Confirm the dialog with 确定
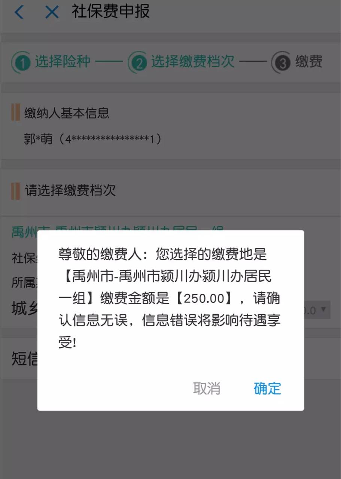This screenshot has width=341, height=479. click(x=267, y=388)
